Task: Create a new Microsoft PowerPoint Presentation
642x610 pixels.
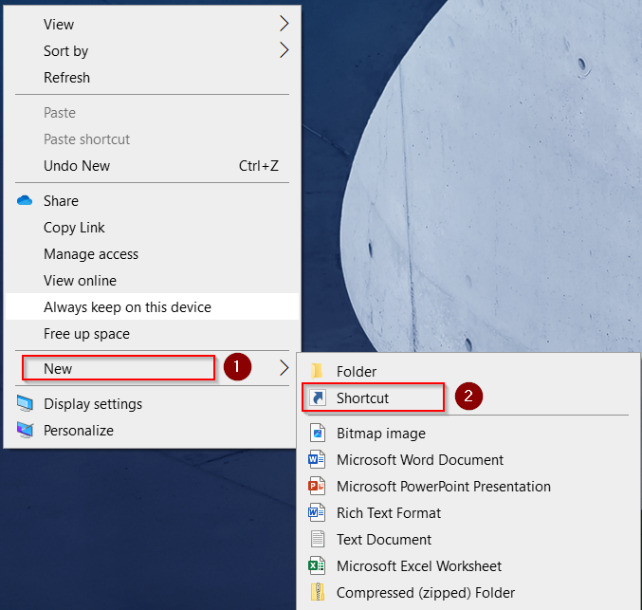Action: pyautogui.click(x=468, y=487)
